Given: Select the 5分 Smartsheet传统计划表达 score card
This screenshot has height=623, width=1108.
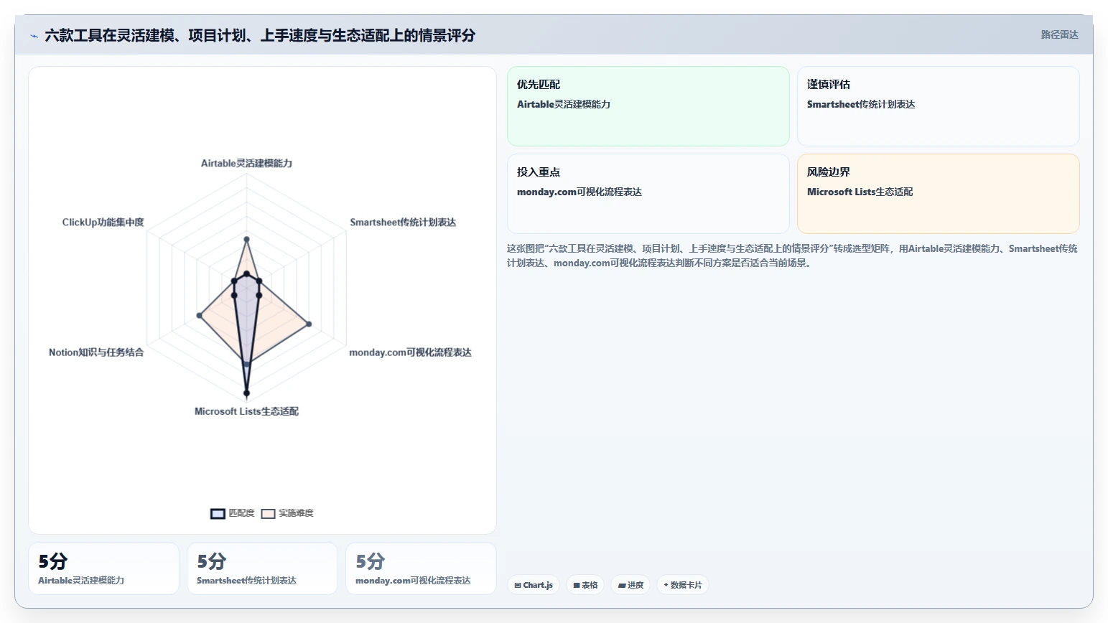Looking at the screenshot, I should click(x=262, y=568).
